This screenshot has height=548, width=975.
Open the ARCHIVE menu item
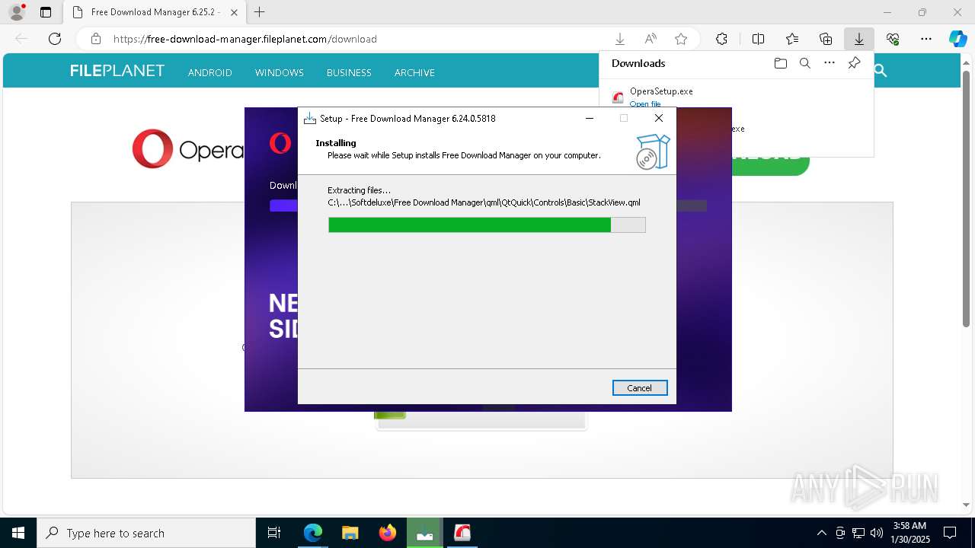tap(414, 72)
